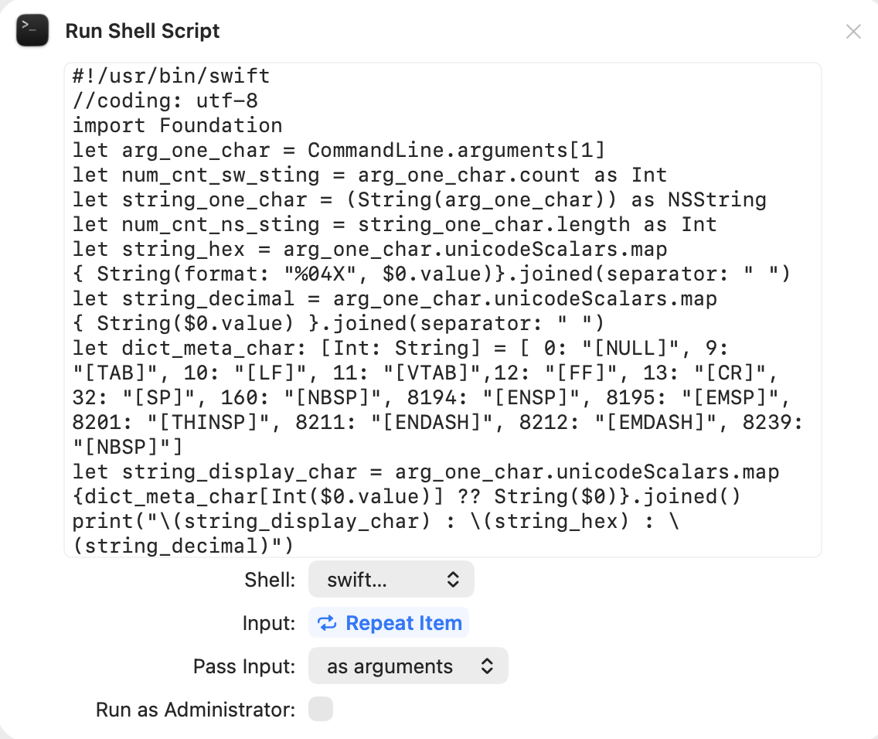Click the 'import Foundation' line in script
The width and height of the screenshot is (878, 739).
click(178, 125)
